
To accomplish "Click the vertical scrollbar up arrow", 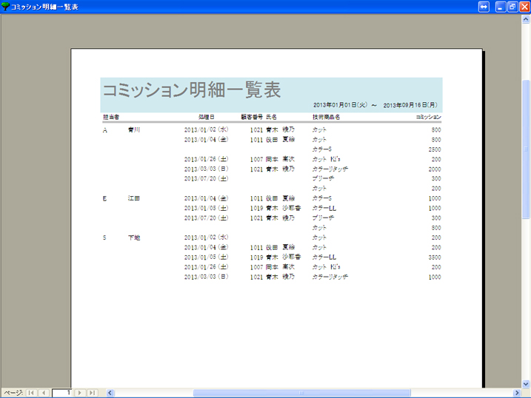I will 526,19.
